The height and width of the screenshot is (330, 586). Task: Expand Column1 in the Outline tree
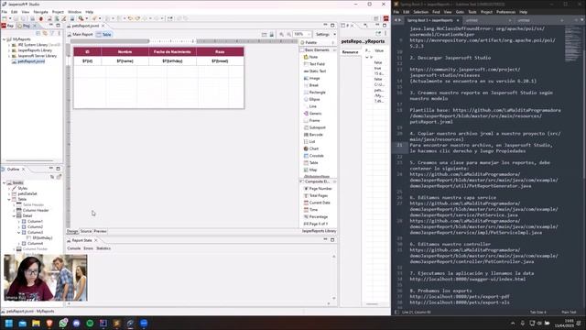click(19, 222)
